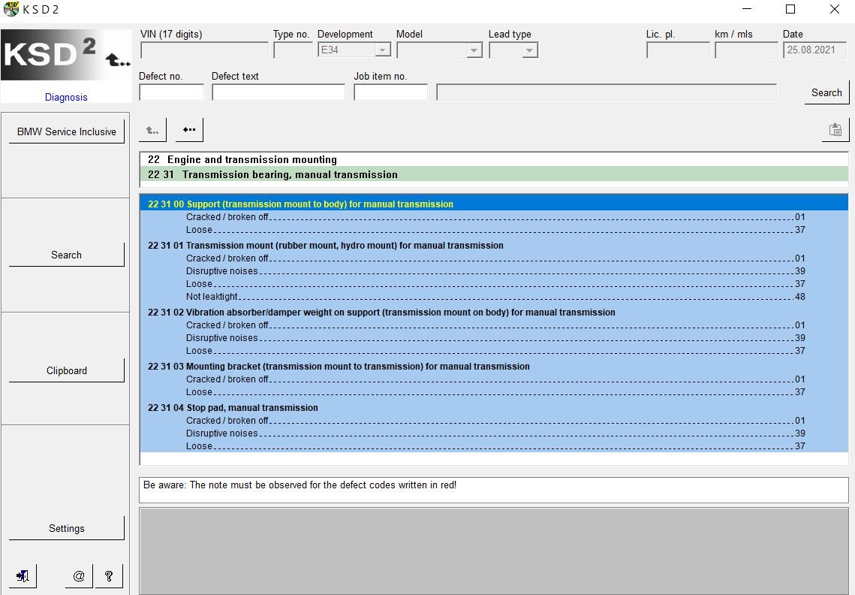
Task: Click the exit door icon button
Action: 23,576
